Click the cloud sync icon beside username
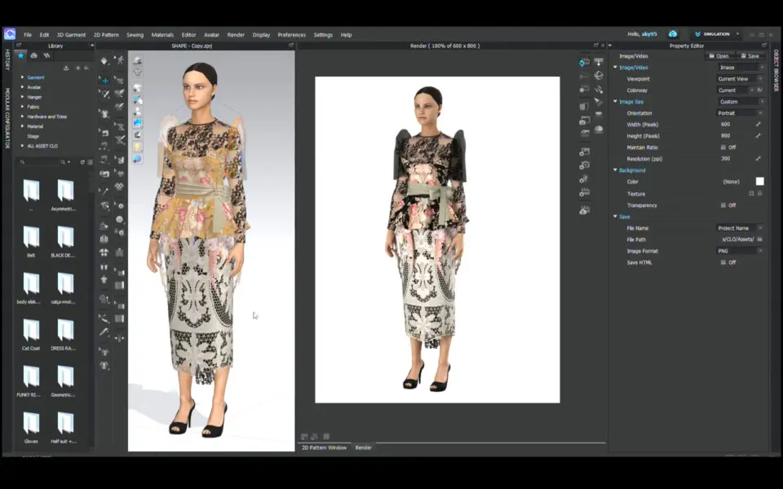Image resolution: width=783 pixels, height=489 pixels. click(673, 34)
